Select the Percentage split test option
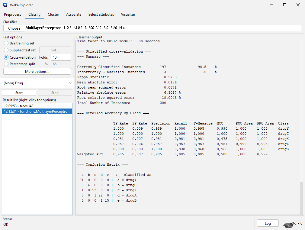305x230 pixels. [x=6, y=64]
